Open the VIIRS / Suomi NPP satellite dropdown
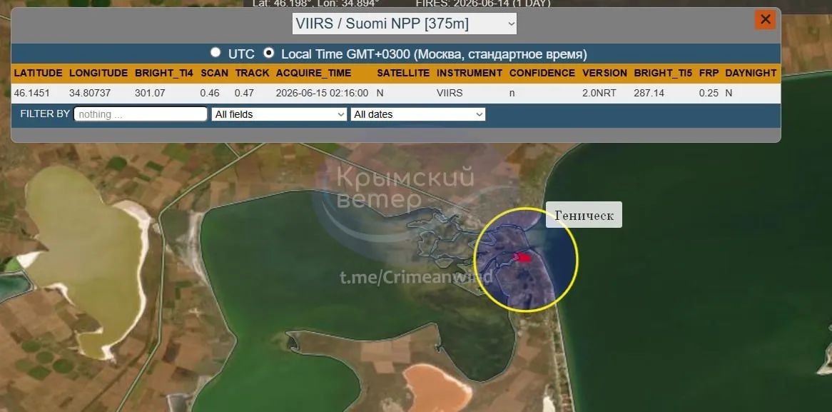Screen dimensions: 832x412 tap(405, 24)
